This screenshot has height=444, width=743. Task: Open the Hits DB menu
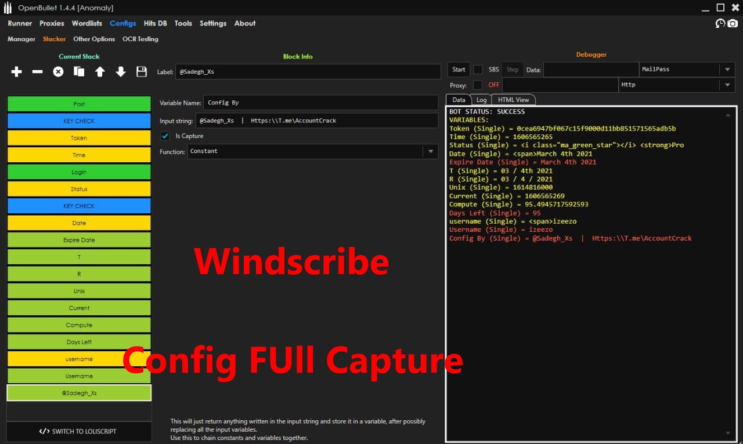tap(156, 23)
